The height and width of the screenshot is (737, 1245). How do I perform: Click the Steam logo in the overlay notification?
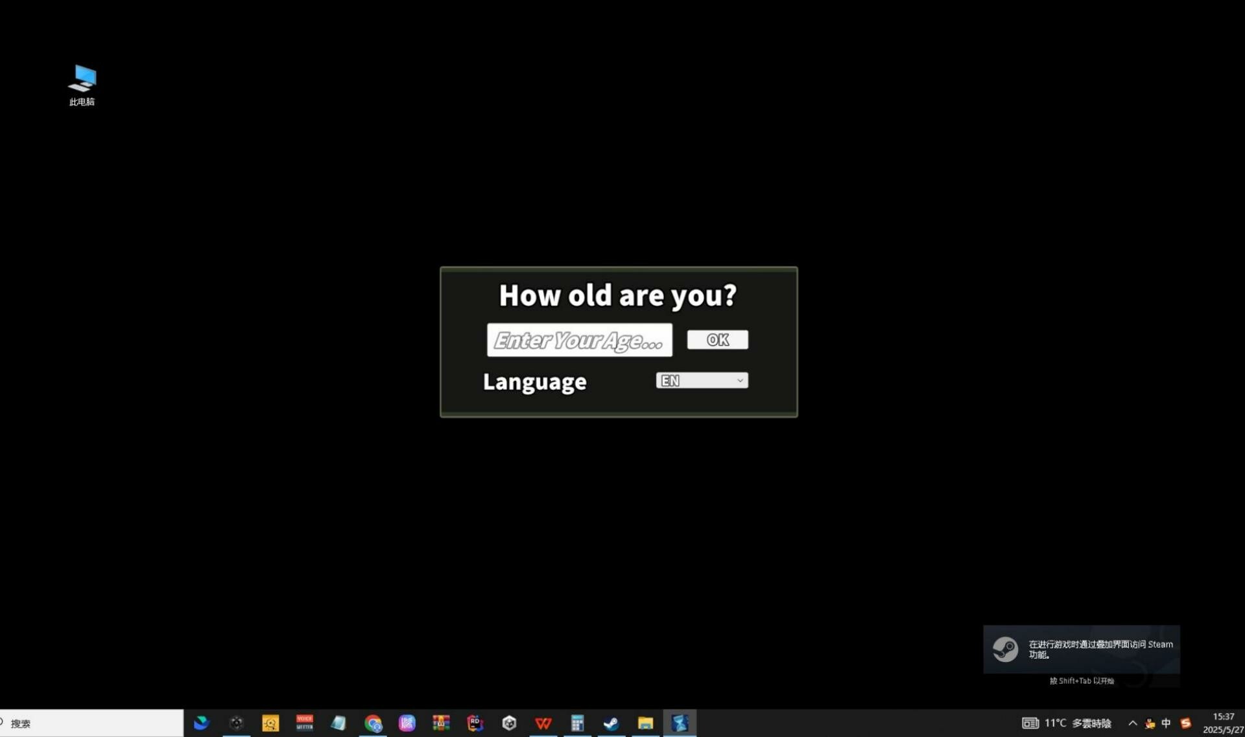pyautogui.click(x=1006, y=650)
